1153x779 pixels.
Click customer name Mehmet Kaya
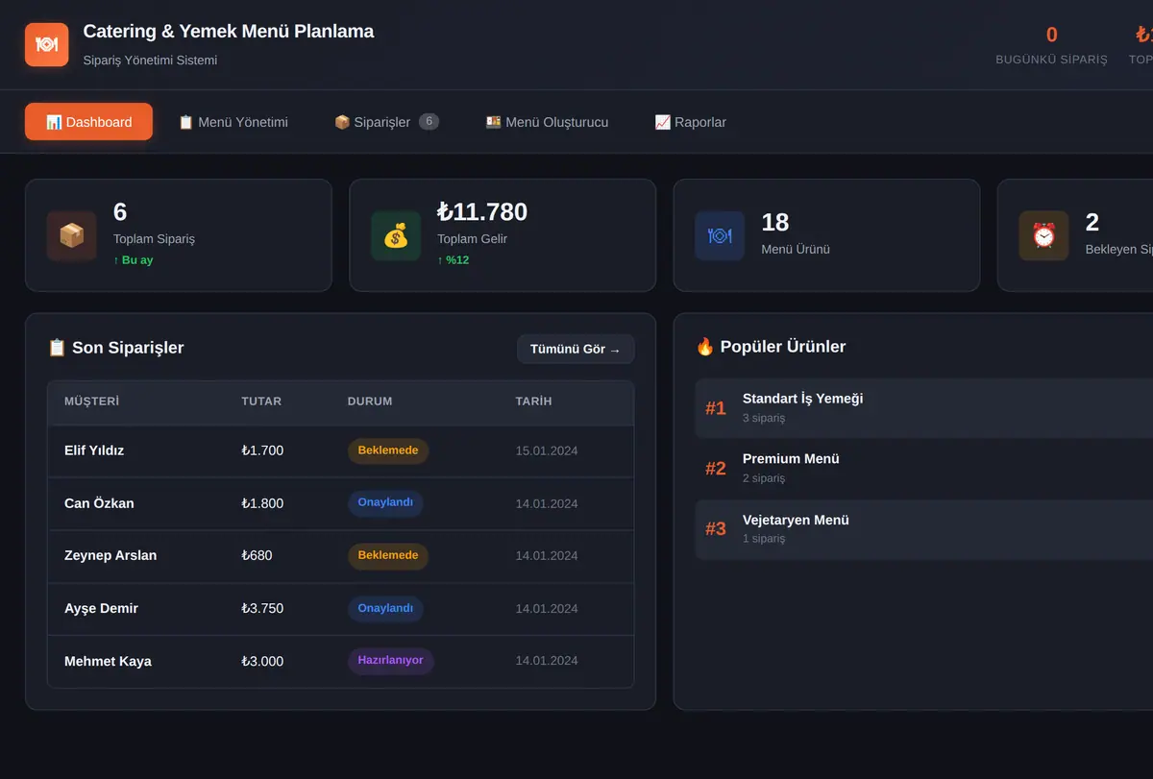[x=108, y=661]
